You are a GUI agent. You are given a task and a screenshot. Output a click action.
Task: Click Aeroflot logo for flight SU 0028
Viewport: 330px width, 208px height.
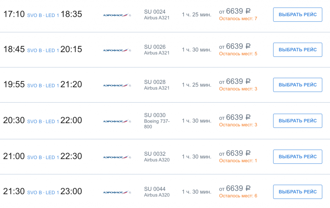117,85
